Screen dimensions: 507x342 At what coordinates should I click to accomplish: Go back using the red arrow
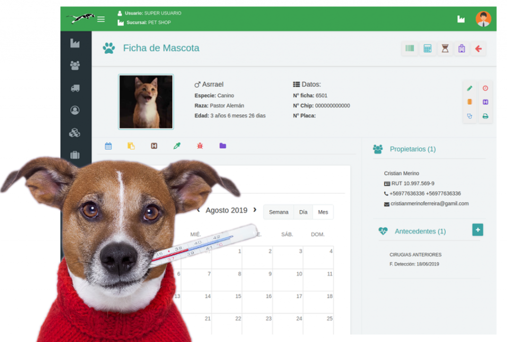pyautogui.click(x=478, y=49)
